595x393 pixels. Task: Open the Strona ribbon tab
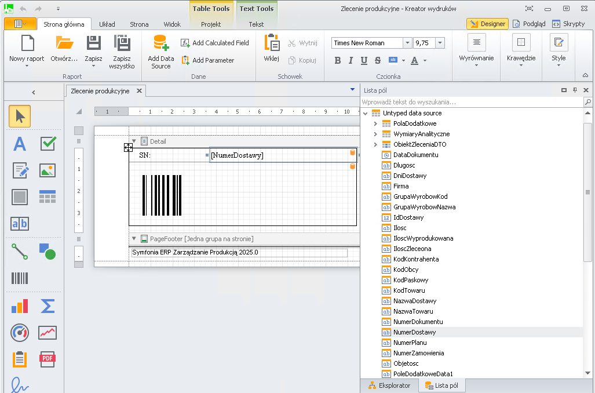tap(139, 24)
